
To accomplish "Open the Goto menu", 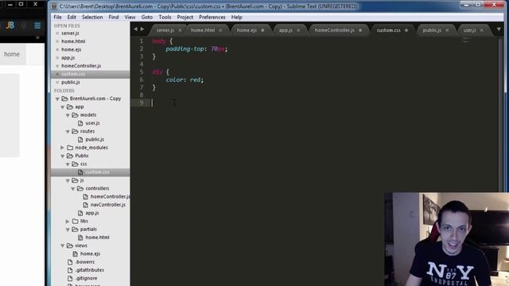I will point(146,17).
